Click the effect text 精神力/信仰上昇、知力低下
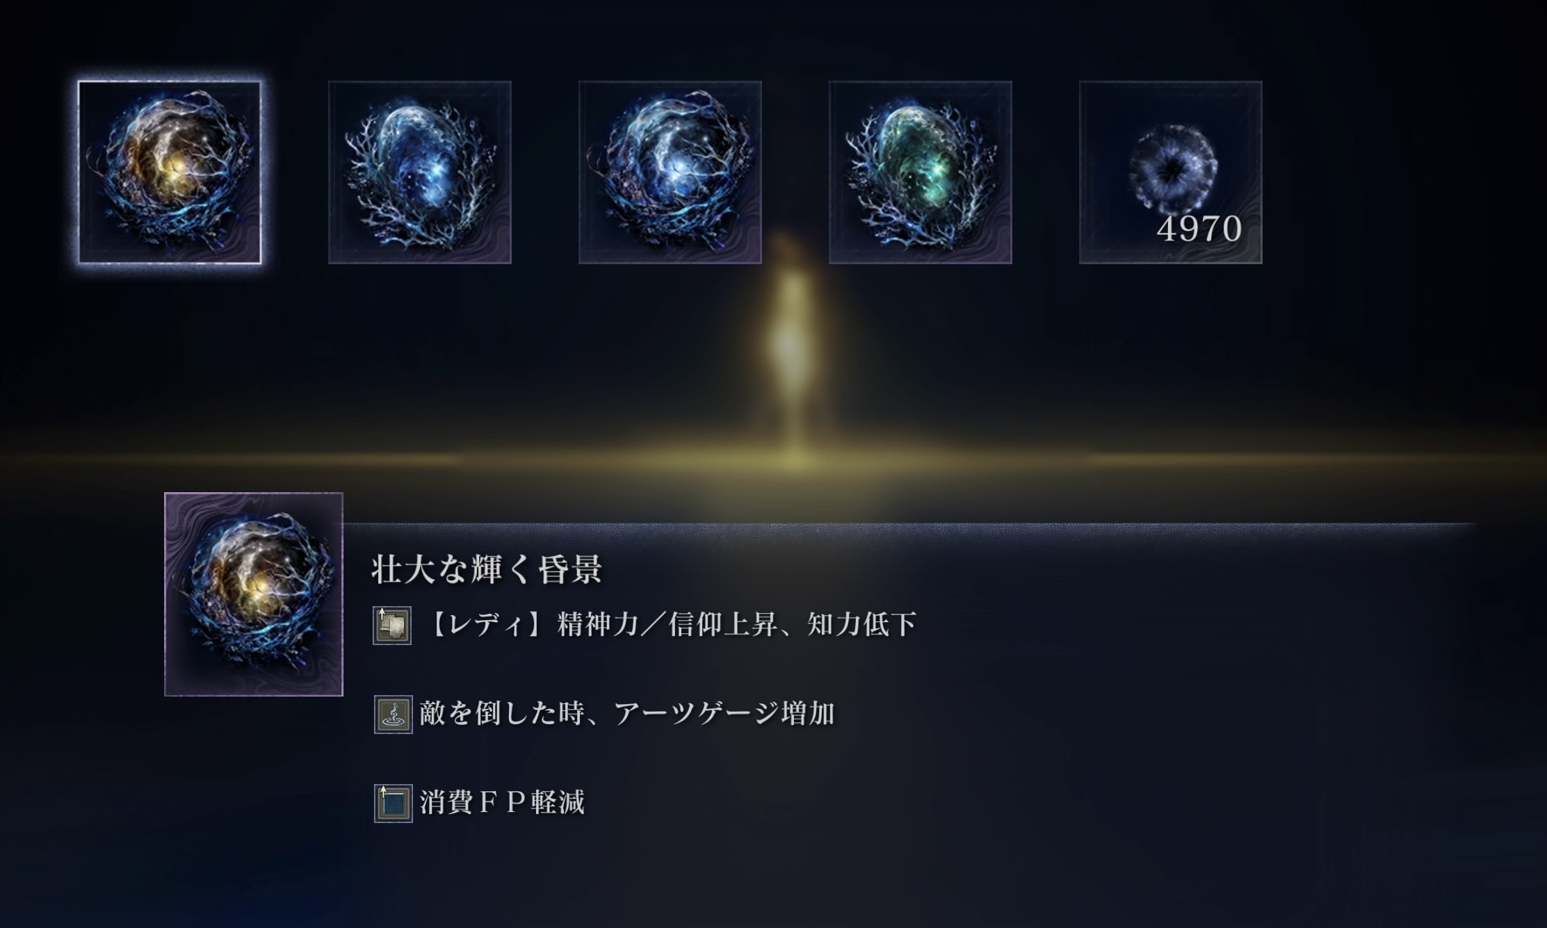 pos(737,625)
